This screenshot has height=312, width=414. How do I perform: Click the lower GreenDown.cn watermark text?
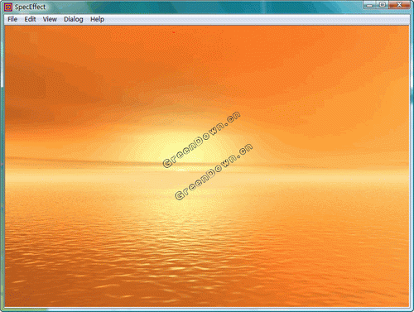(x=214, y=171)
